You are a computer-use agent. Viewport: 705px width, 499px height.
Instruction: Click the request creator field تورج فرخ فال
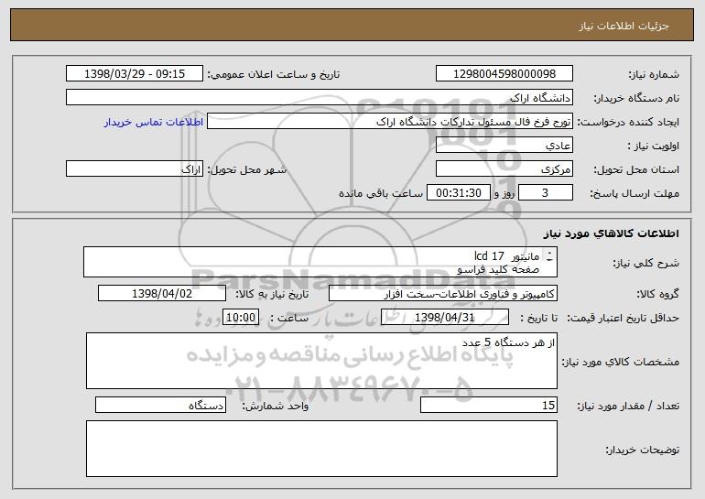point(390,122)
